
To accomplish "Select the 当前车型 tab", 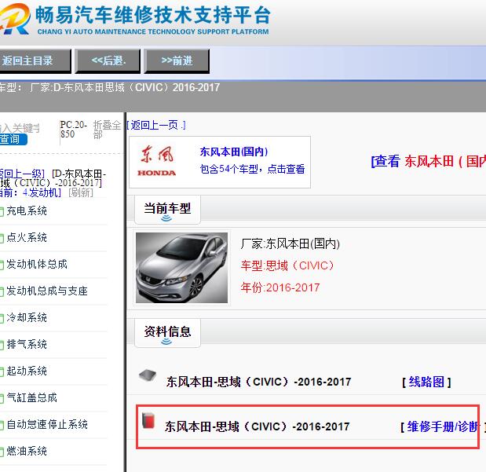I will click(x=167, y=209).
